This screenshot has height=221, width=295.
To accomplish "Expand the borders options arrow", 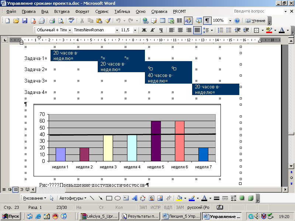I will tap(263, 30).
